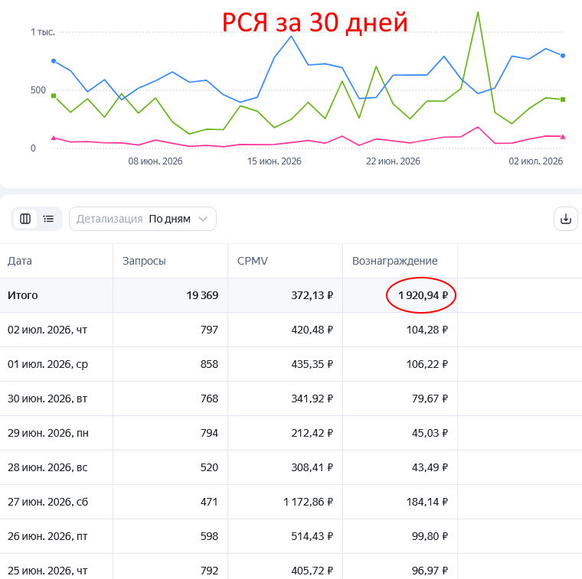Image resolution: width=582 pixels, height=579 pixels.
Task: Select reward value 99,80 ₽
Action: click(x=430, y=537)
